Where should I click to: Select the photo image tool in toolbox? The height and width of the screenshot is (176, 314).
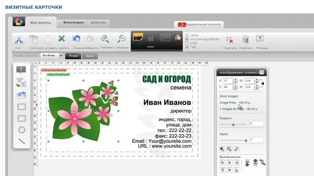tap(22, 95)
